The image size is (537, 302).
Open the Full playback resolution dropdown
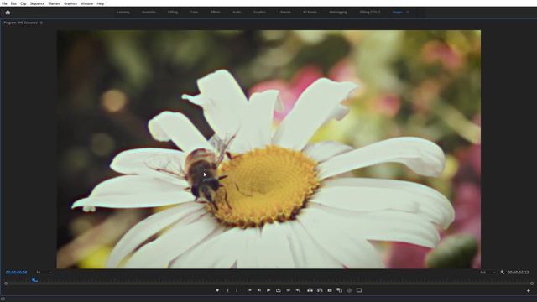[x=487, y=272]
